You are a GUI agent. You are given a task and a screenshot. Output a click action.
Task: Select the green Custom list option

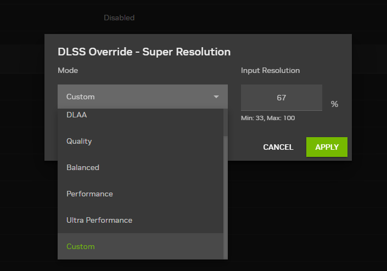tap(141, 246)
